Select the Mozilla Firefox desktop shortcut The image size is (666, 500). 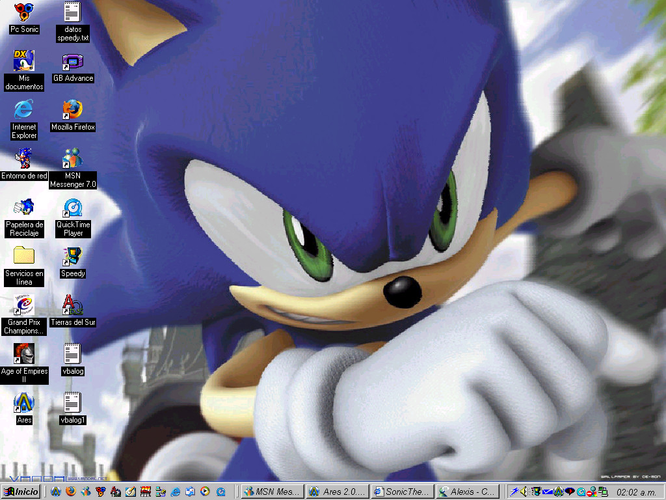(x=73, y=116)
